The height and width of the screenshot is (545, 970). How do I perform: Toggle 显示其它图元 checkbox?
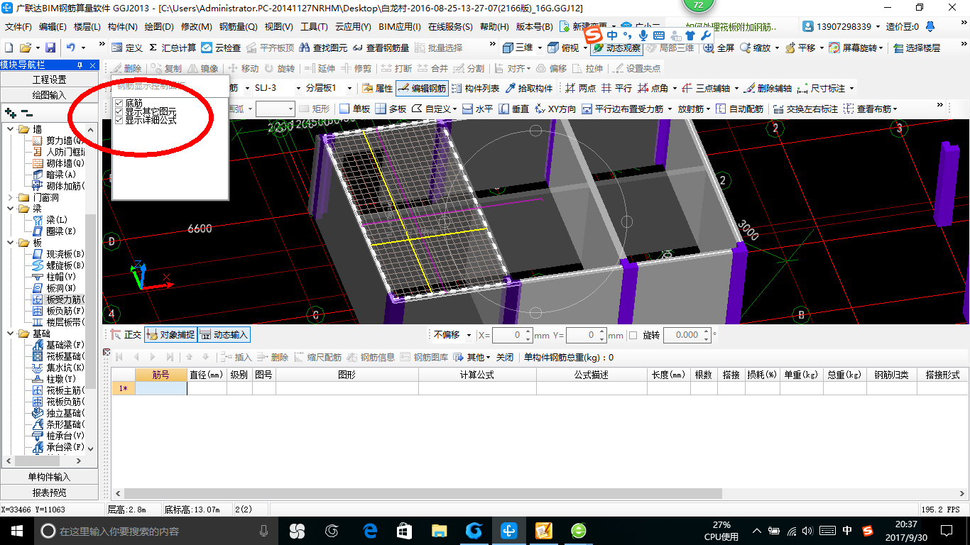(119, 112)
